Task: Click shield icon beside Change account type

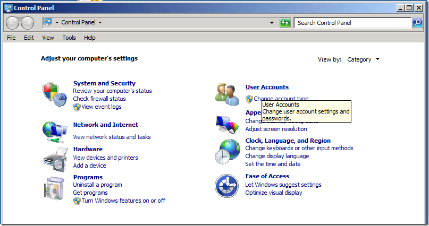Action: coord(249,99)
